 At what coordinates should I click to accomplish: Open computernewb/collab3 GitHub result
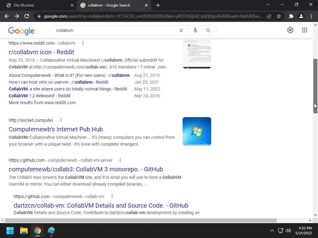[86, 169]
